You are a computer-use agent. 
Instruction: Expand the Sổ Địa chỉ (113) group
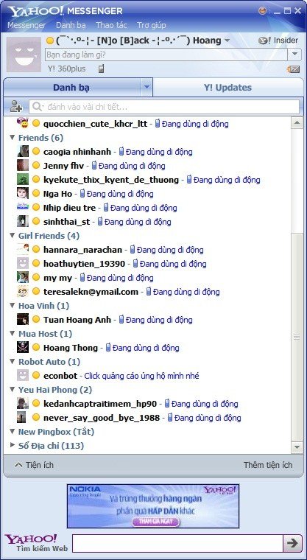click(13, 445)
